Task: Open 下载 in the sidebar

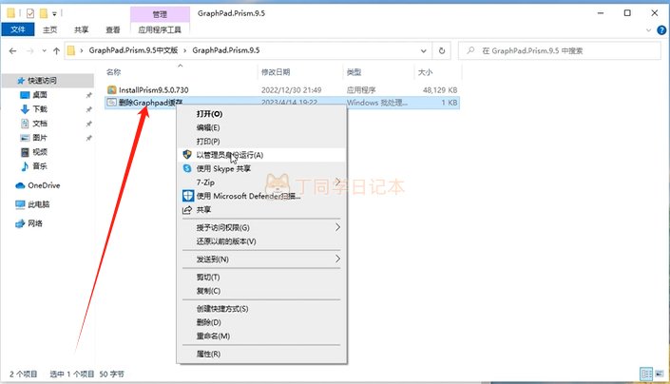Action: point(40,109)
